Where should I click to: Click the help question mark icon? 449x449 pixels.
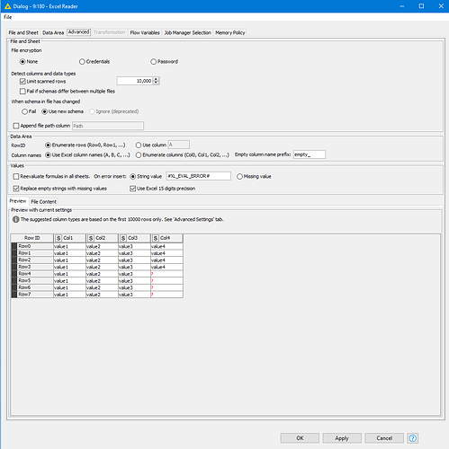[412, 438]
